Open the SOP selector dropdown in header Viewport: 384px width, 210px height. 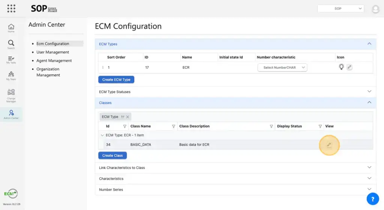pyautogui.click(x=340, y=9)
